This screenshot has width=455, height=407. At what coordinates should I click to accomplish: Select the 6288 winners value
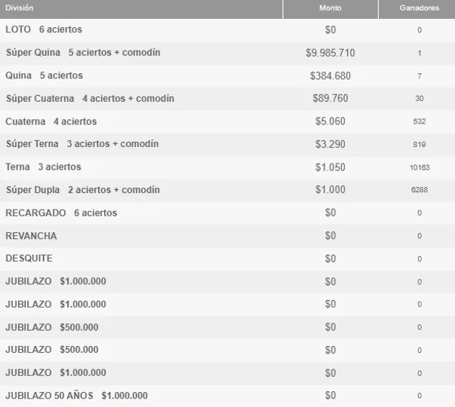(419, 191)
